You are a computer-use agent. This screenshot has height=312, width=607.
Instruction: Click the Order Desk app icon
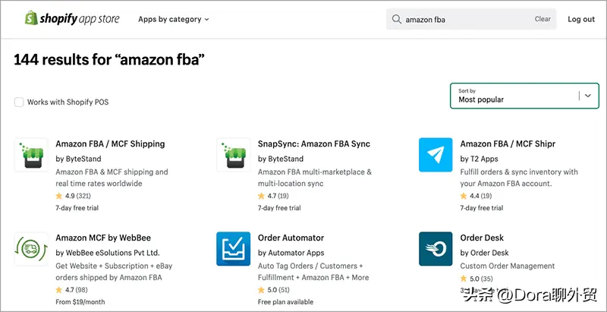436,249
